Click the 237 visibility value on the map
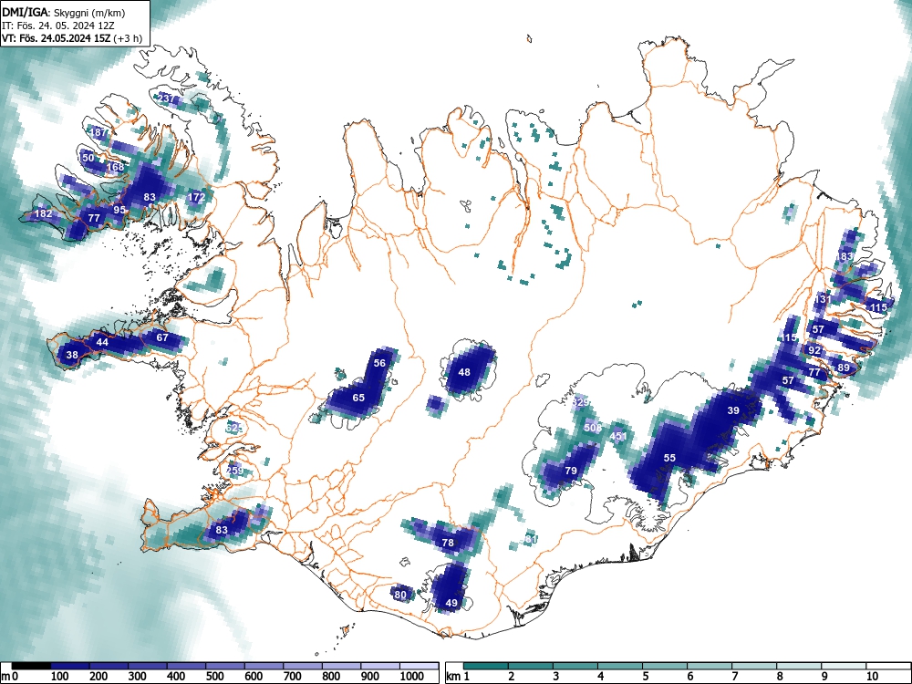 pos(166,98)
